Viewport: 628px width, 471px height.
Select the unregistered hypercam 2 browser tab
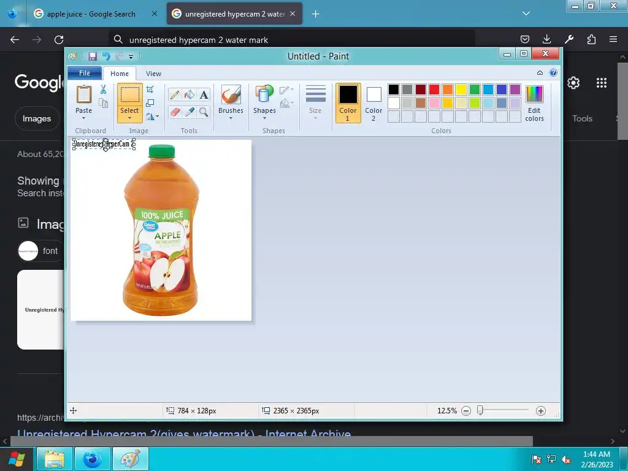(x=235, y=14)
